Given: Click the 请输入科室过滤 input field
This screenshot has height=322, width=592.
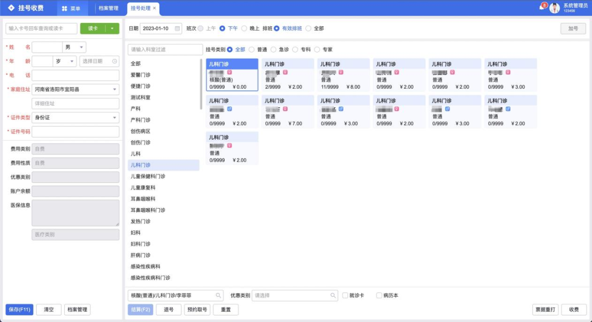Looking at the screenshot, I should tap(164, 49).
